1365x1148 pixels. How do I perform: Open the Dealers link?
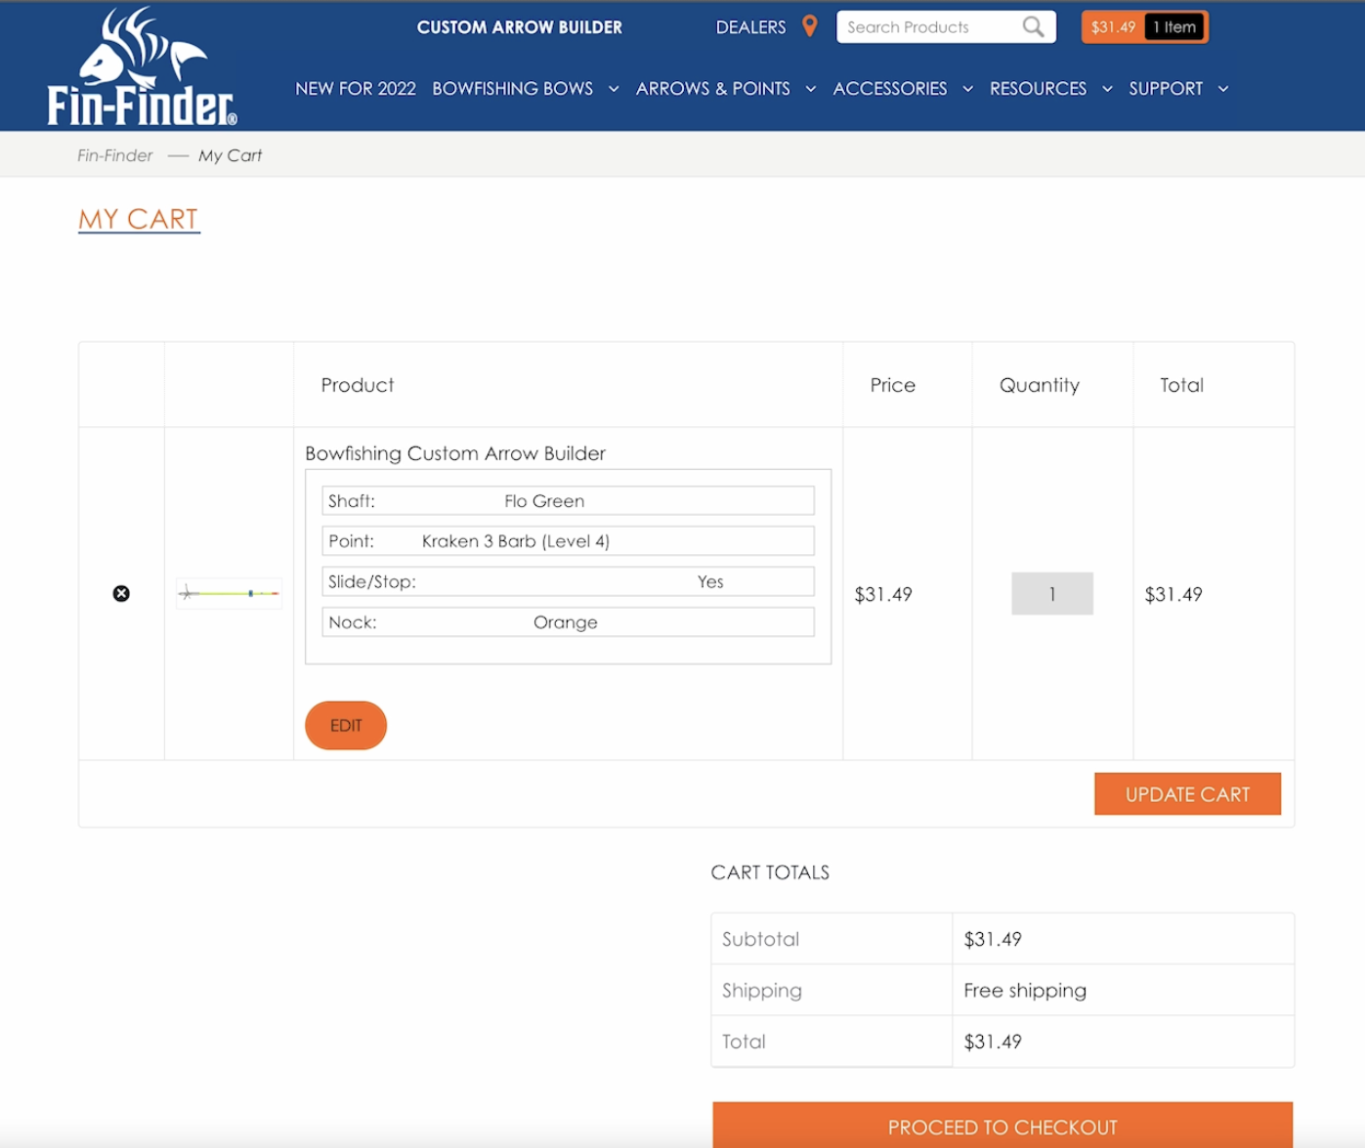point(750,27)
